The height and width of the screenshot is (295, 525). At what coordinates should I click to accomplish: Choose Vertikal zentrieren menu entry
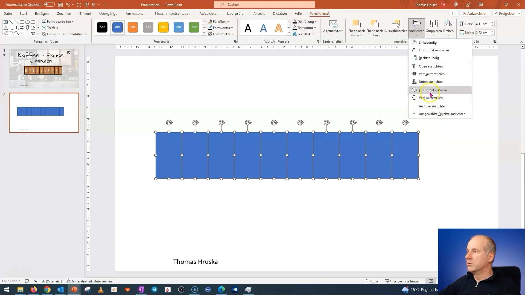point(440,74)
